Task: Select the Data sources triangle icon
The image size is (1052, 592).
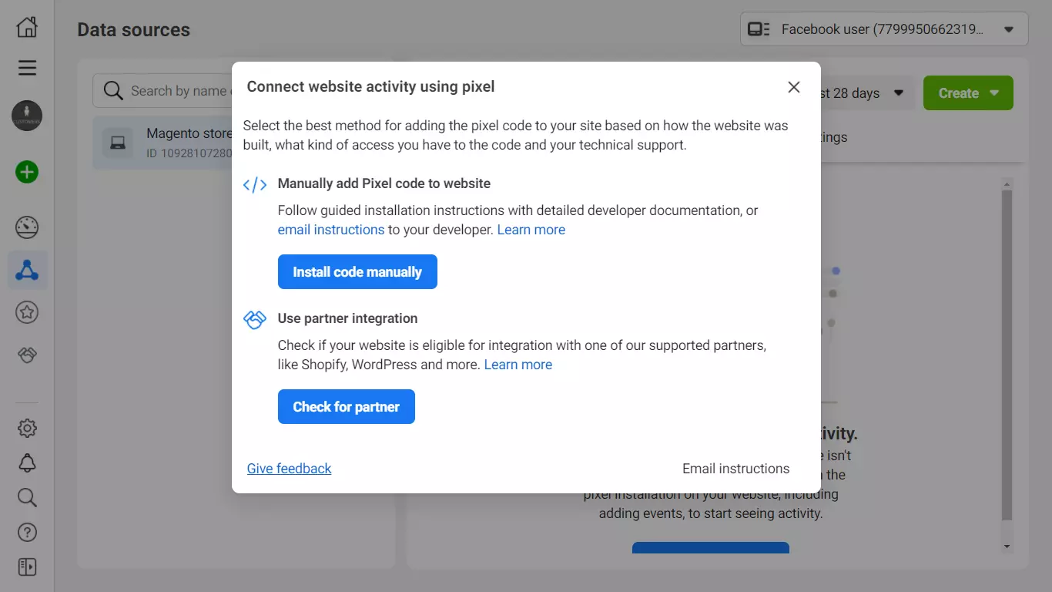Action: click(x=27, y=270)
